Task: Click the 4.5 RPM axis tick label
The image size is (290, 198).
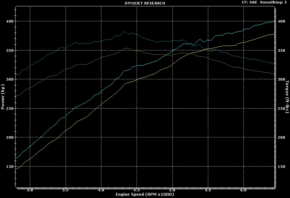Action: (x=137, y=190)
